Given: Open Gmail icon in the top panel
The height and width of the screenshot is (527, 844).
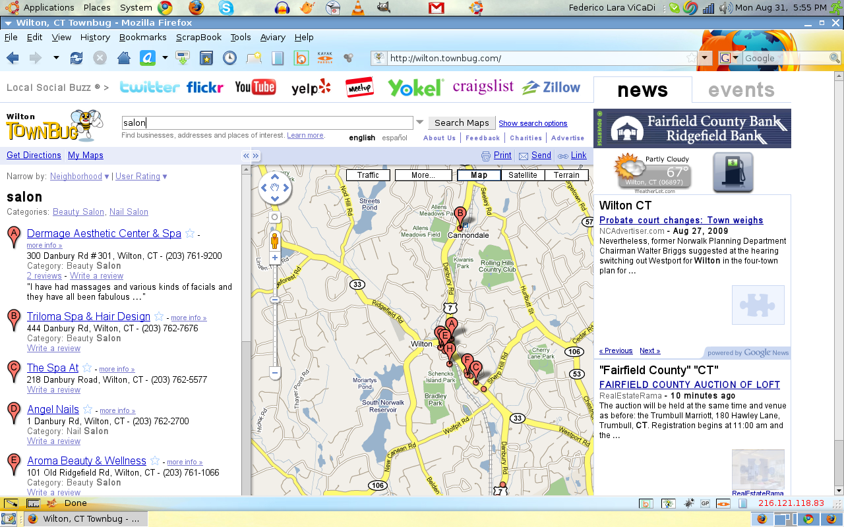Looking at the screenshot, I should [x=436, y=8].
